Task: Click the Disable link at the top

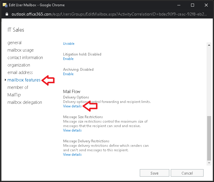Action: click(x=69, y=44)
